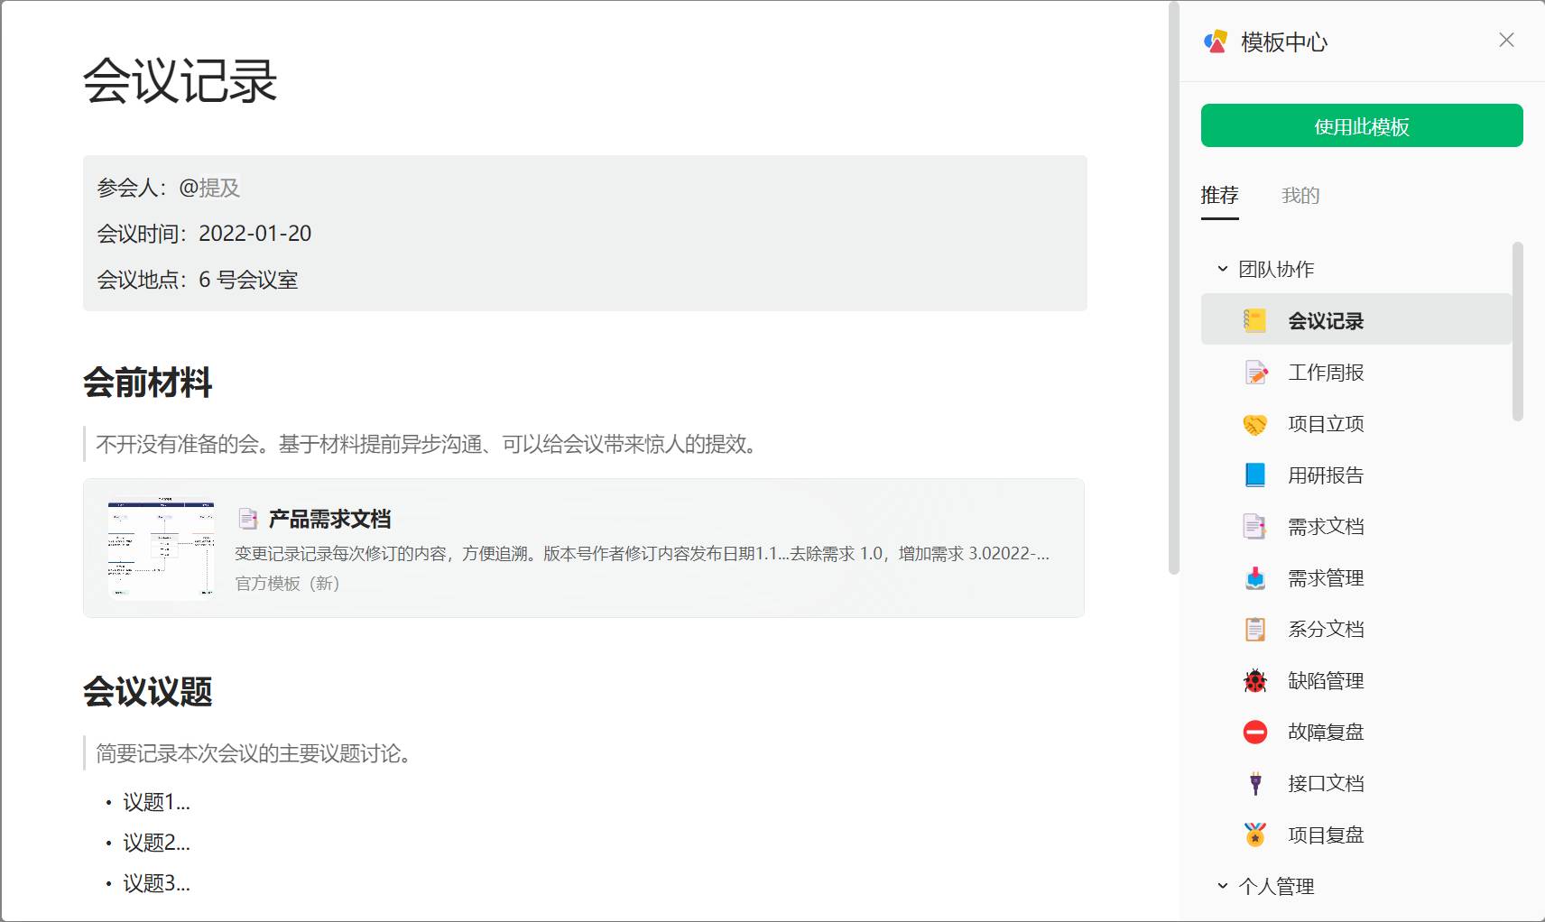
Task: Select the 会议记录 template label
Action: tap(1326, 320)
